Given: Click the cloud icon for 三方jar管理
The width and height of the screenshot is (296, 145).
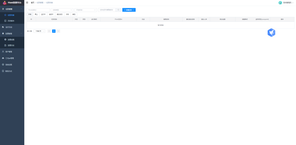Looking at the screenshot, I should coord(3,58).
